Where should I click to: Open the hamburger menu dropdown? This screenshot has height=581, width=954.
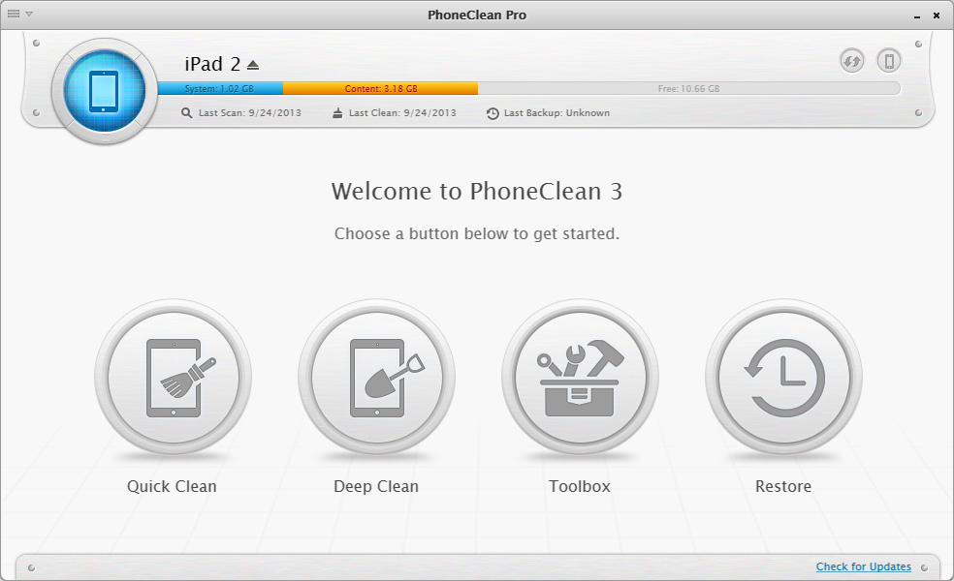19,14
